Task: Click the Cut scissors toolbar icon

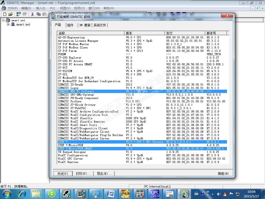Action: coord(32,14)
